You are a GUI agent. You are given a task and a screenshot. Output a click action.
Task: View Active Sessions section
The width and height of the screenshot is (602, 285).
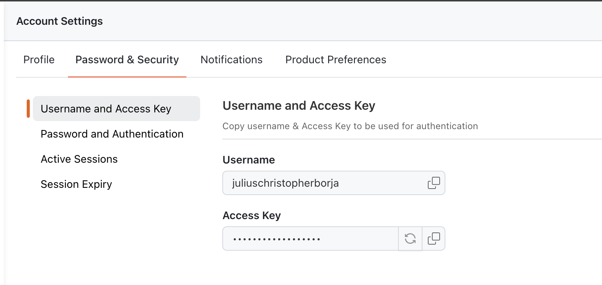pos(79,159)
